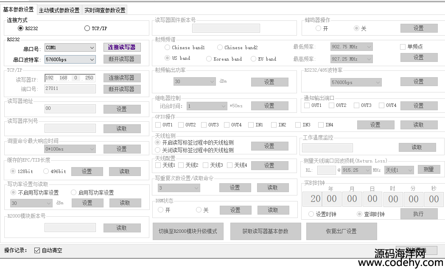Click the 测量 return loss button

point(428,170)
